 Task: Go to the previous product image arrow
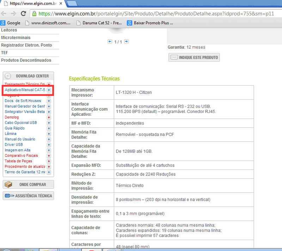coord(110,42)
